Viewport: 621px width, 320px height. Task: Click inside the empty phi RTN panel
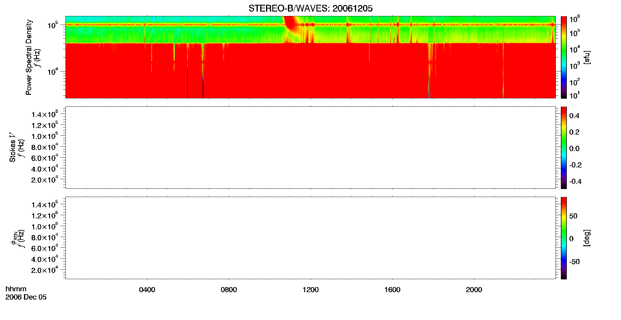click(310, 238)
